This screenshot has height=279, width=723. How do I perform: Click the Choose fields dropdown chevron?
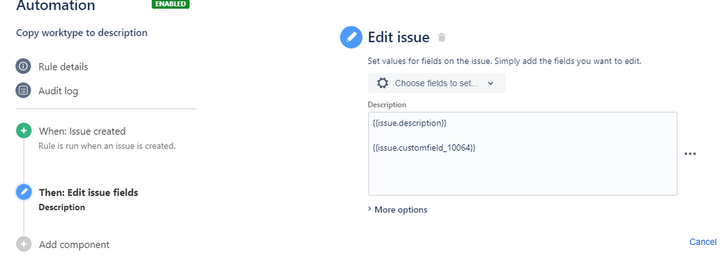[x=490, y=83]
